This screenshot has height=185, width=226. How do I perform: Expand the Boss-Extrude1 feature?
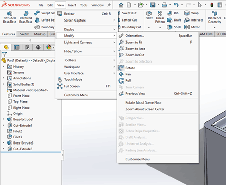click(x=3, y=119)
